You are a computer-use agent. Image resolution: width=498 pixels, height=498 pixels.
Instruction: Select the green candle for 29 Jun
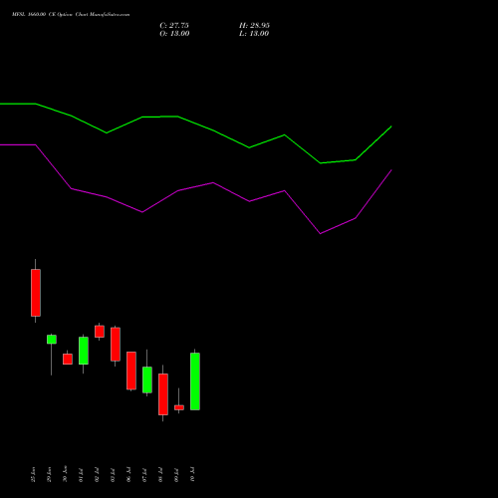52,340
